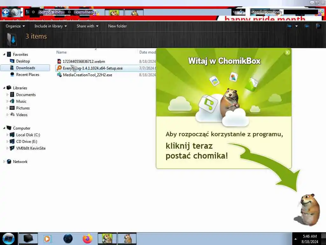Viewport: 326px width, 245px height.
Task: Select Computer in navigation pane
Action: [22, 128]
